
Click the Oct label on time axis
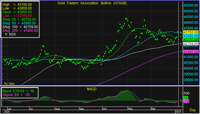105,109
